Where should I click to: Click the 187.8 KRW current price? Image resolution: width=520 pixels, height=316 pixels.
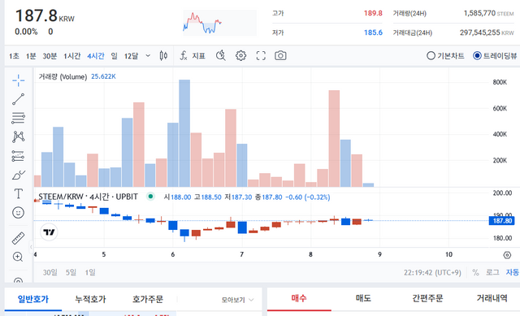coord(45,16)
